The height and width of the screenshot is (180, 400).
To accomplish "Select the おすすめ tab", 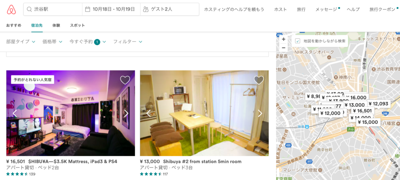I will pyautogui.click(x=14, y=25).
